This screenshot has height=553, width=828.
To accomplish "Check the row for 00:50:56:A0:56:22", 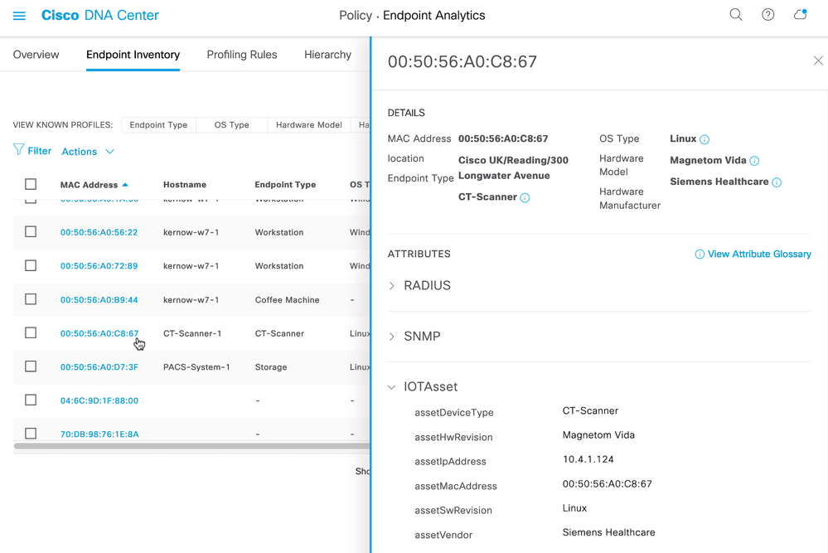I will [x=31, y=232].
